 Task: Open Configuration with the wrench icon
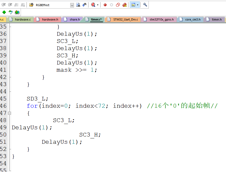pos(145,5)
